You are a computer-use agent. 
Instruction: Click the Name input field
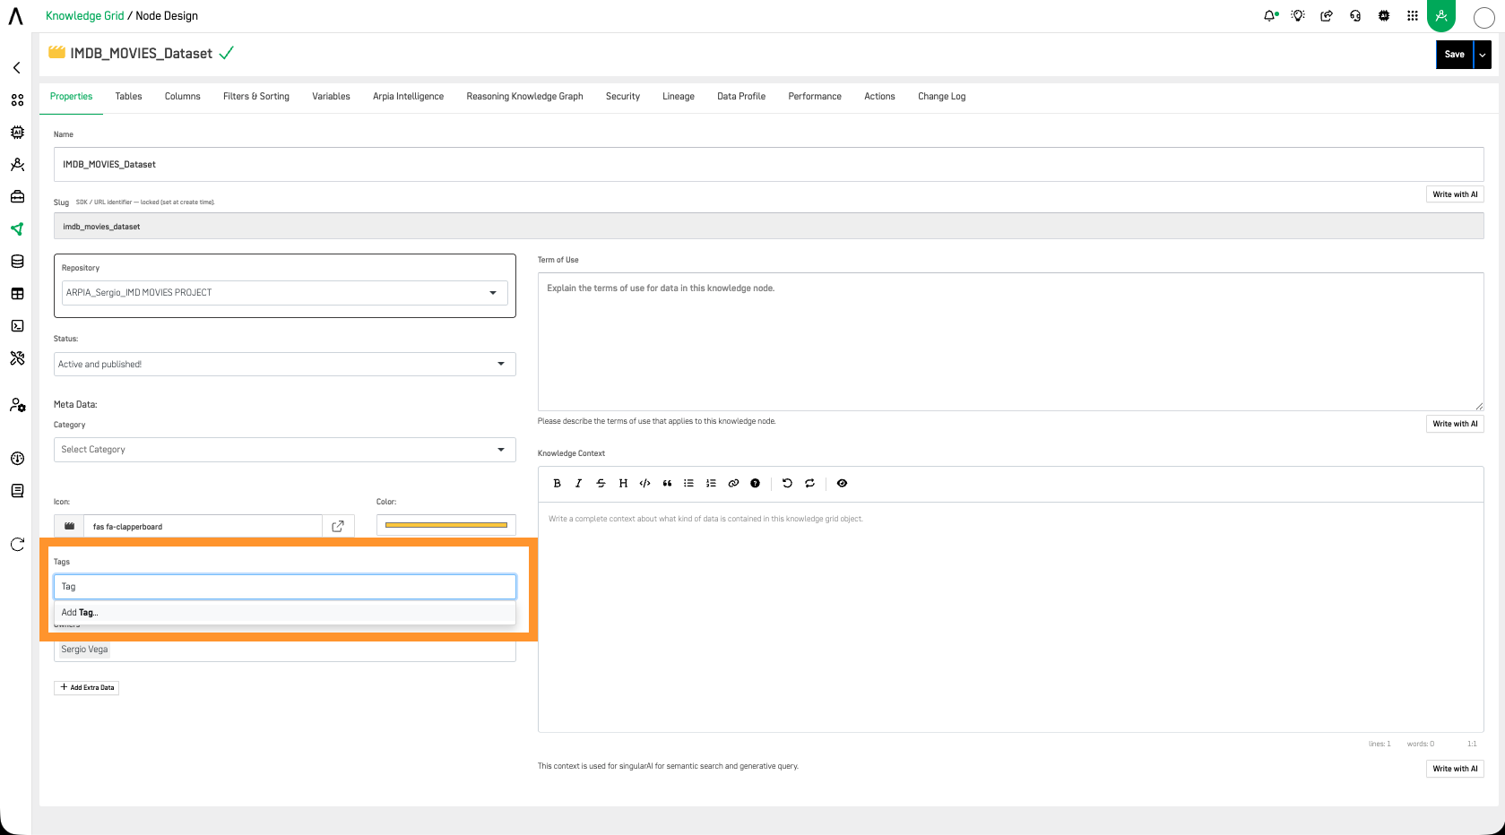(x=768, y=165)
